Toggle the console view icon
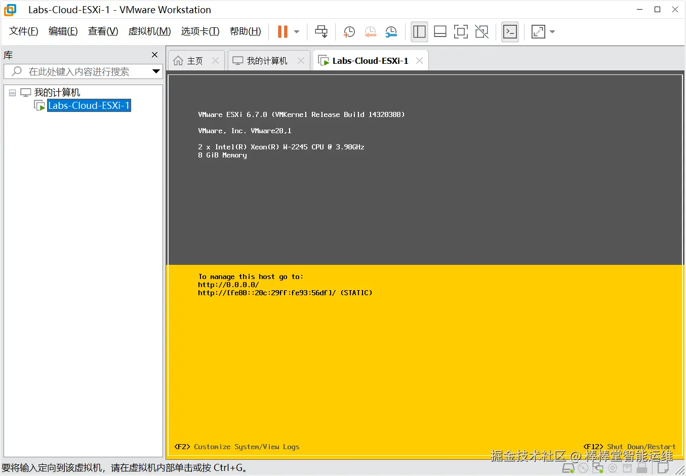The image size is (686, 476). point(510,32)
